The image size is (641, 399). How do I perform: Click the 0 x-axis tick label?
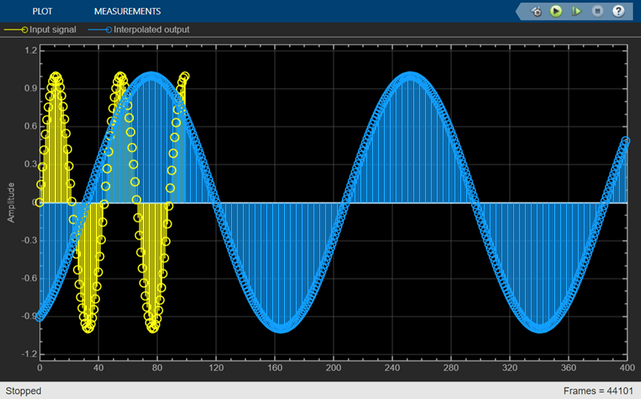click(39, 368)
